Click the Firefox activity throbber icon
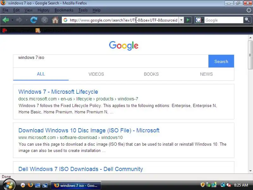 pos(249,10)
